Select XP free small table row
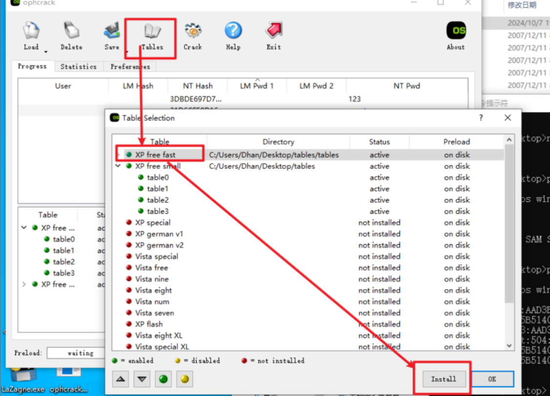 309,166
